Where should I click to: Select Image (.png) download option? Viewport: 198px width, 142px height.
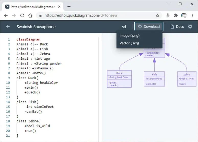[x=130, y=36]
